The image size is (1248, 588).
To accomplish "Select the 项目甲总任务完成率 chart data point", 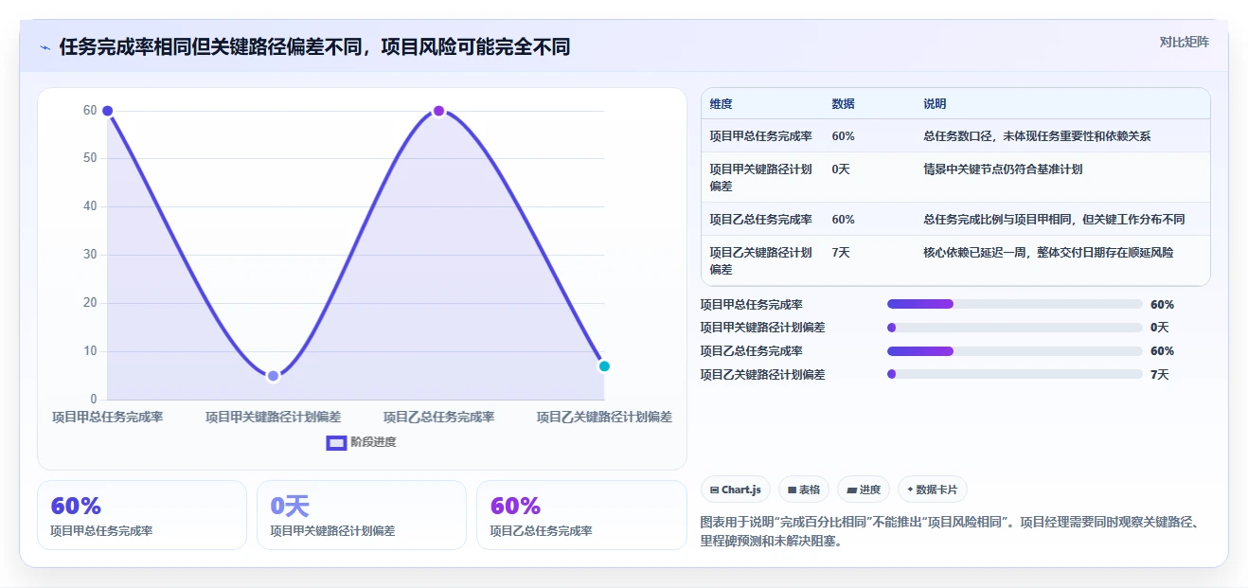I will pyautogui.click(x=107, y=111).
